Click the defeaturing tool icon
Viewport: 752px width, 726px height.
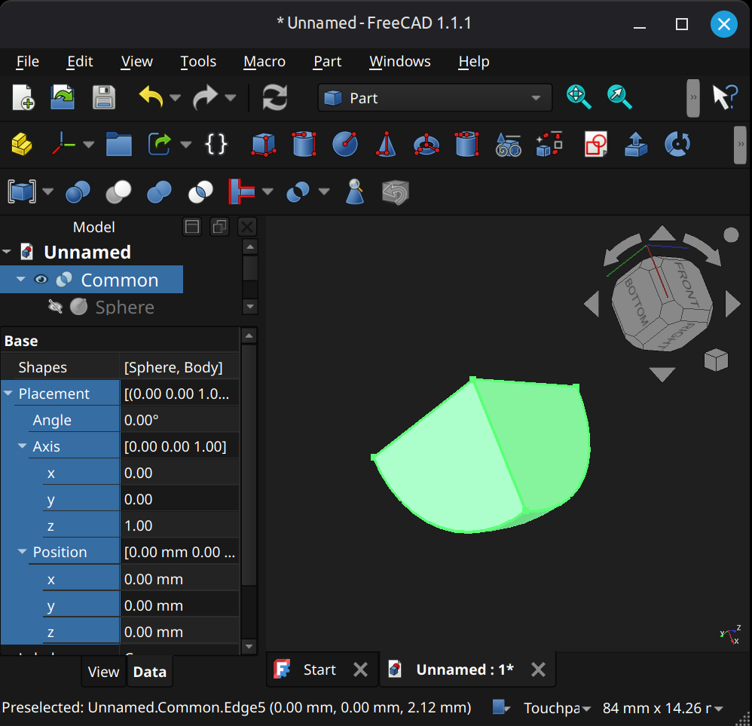point(395,192)
